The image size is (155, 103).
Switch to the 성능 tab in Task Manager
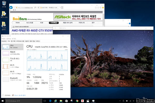point(9,41)
